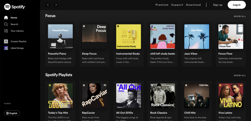251x121 pixels.
Task: Open the All Out 2010s cover
Action: 128,96
